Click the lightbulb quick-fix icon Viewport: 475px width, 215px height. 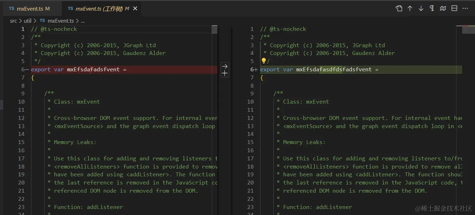tap(264, 61)
